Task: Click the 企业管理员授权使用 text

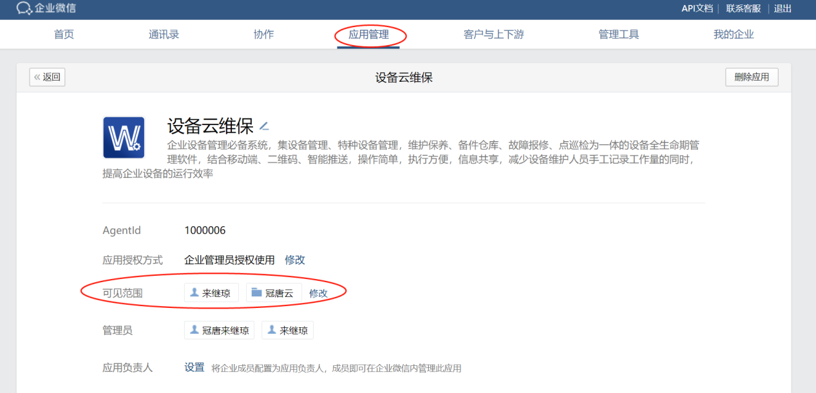Action: click(x=229, y=260)
